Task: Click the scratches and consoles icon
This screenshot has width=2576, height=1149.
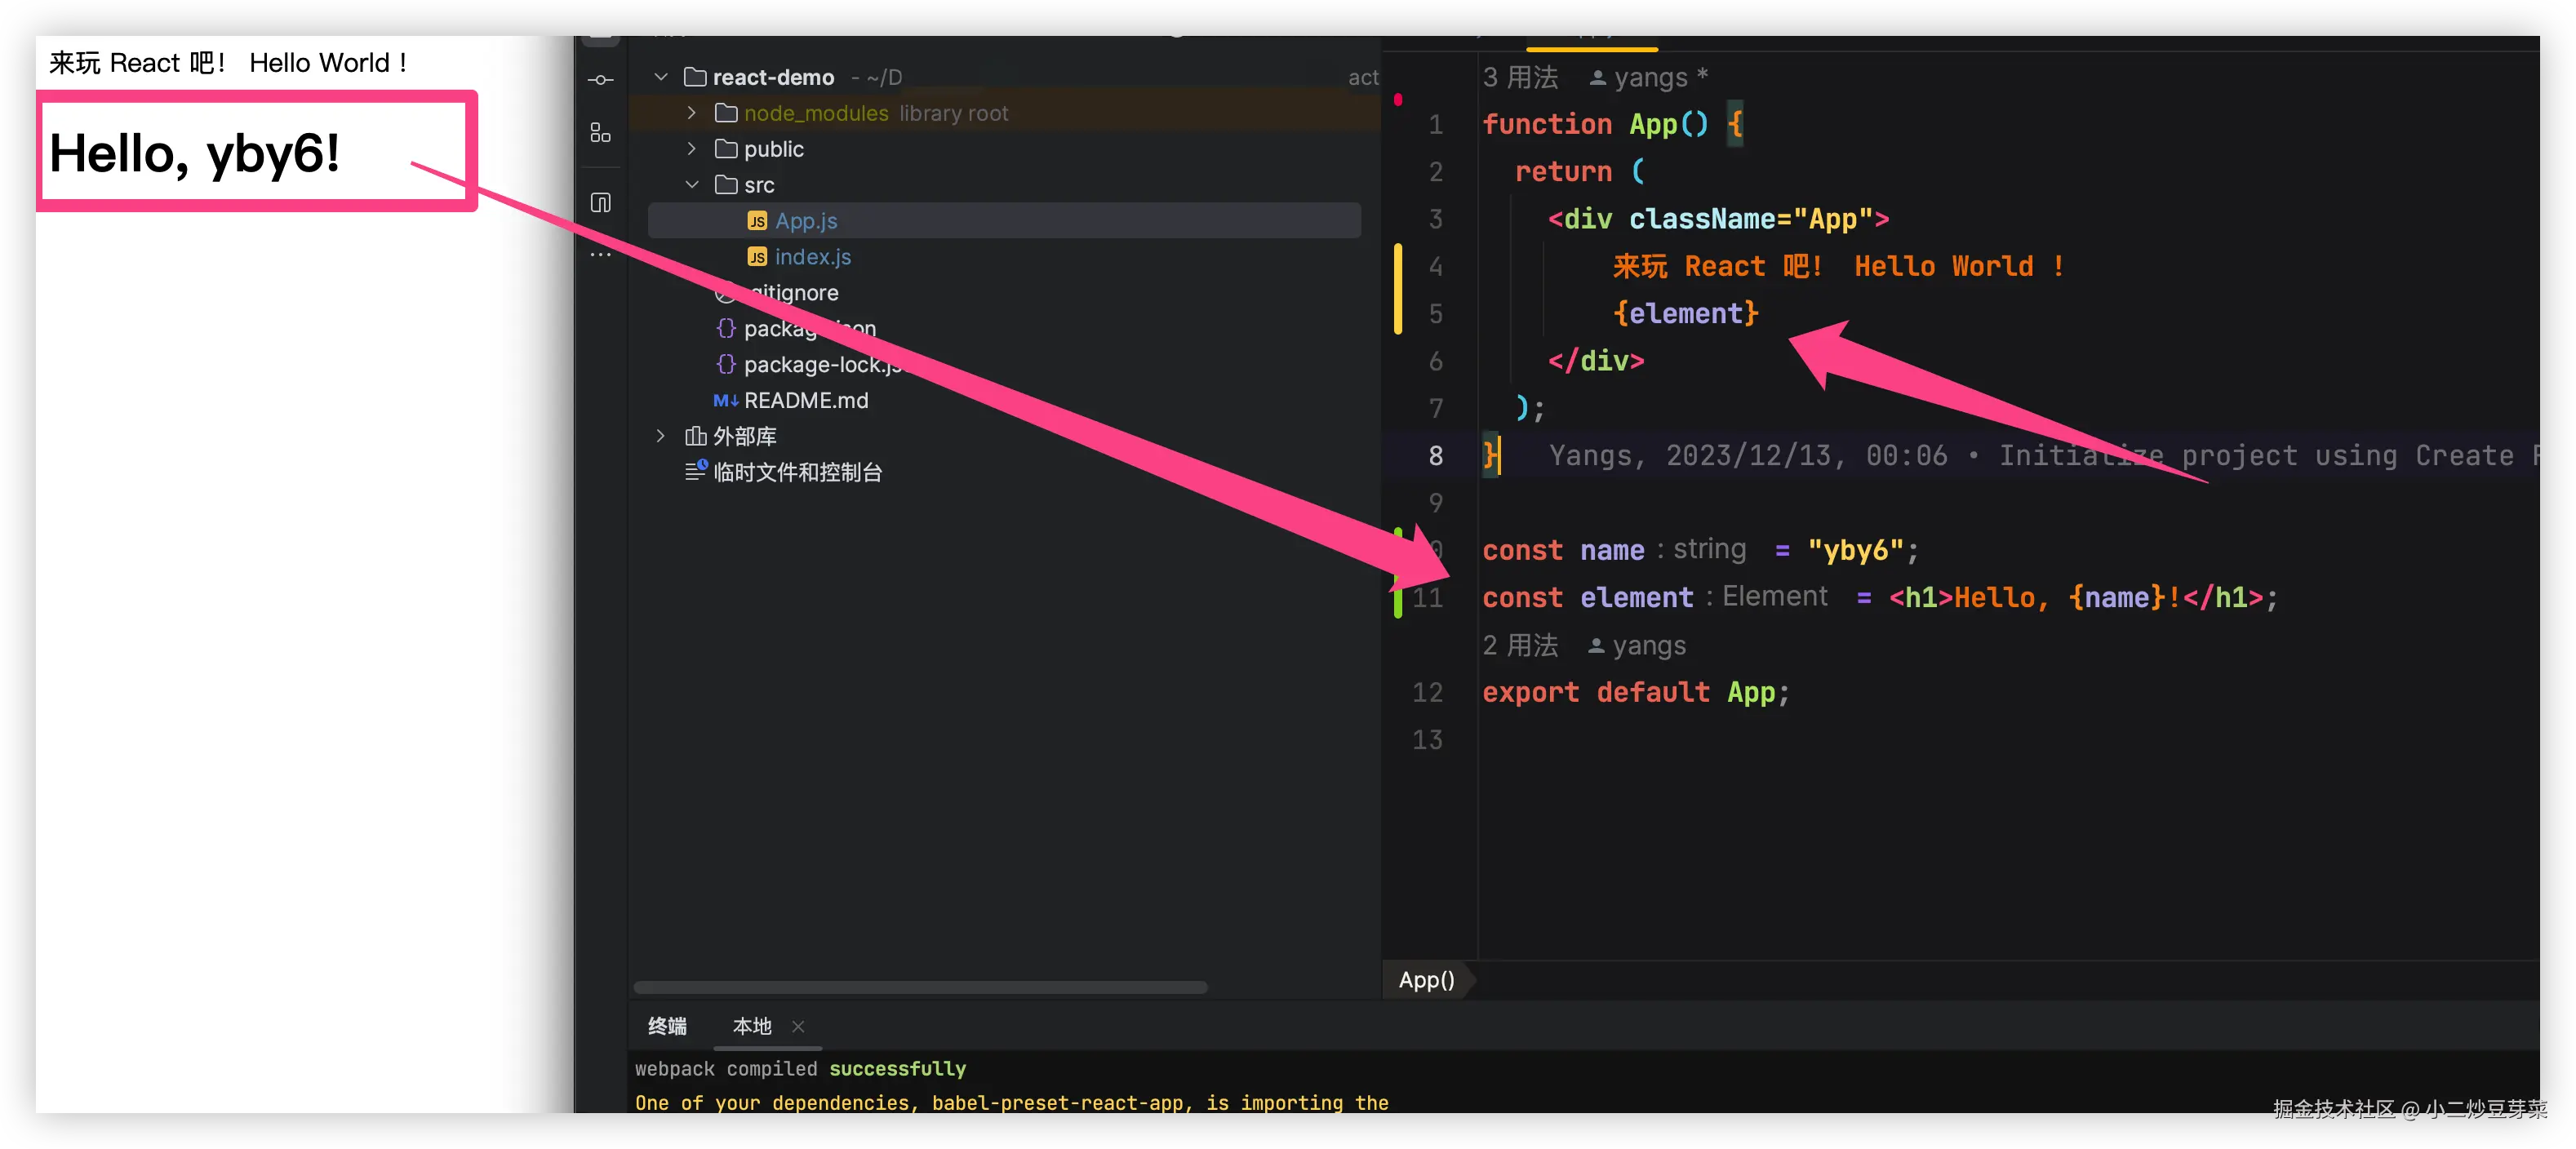Action: tap(696, 471)
